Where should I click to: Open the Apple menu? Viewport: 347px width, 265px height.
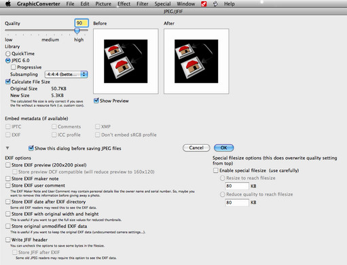(8, 4)
